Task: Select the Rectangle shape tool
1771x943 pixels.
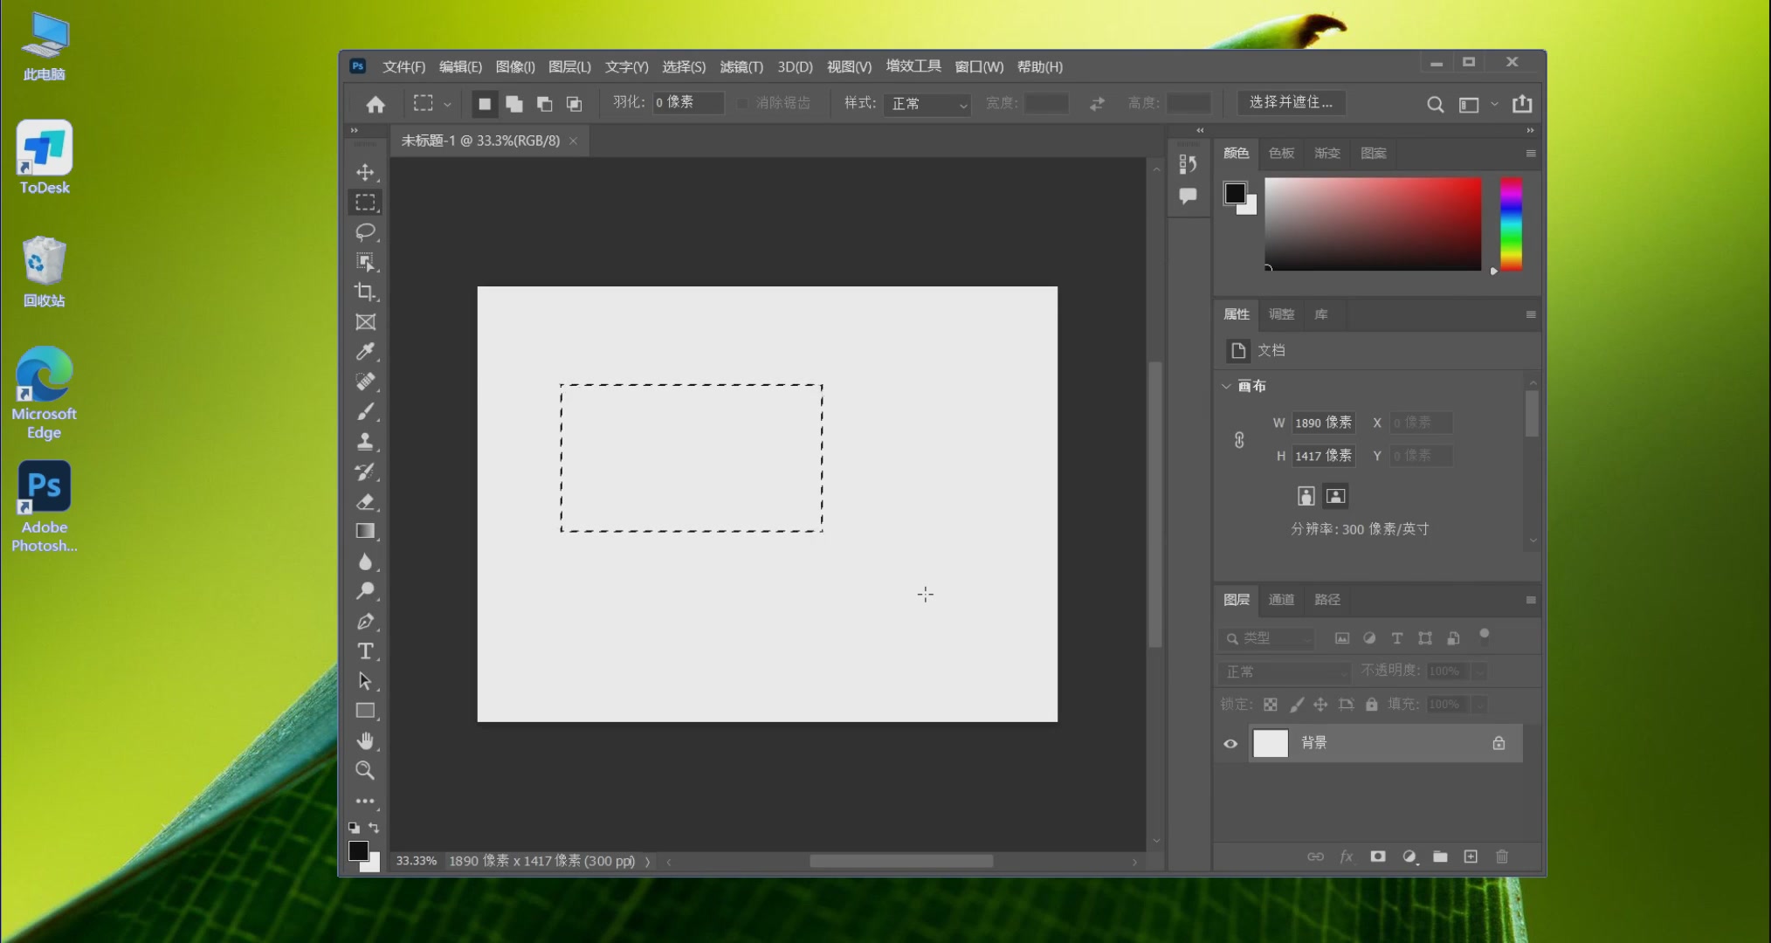Action: pyautogui.click(x=365, y=711)
